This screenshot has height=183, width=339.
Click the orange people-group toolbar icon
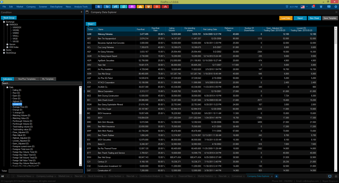(140, 7)
